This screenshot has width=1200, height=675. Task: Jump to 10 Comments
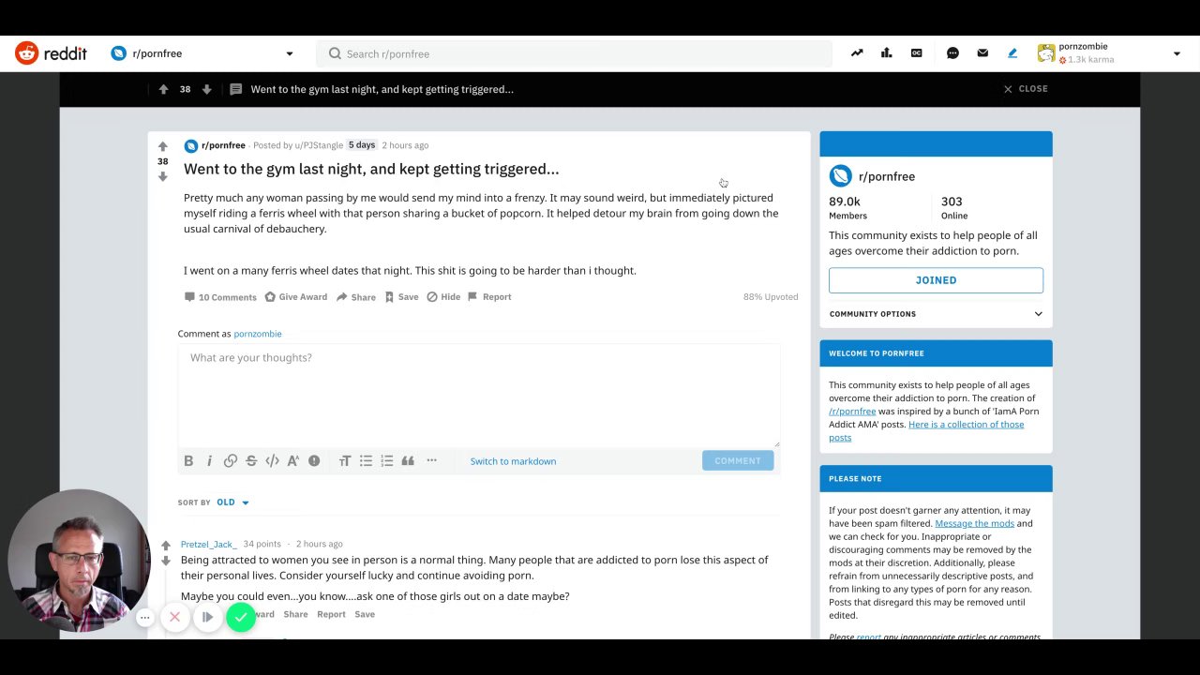[220, 296]
